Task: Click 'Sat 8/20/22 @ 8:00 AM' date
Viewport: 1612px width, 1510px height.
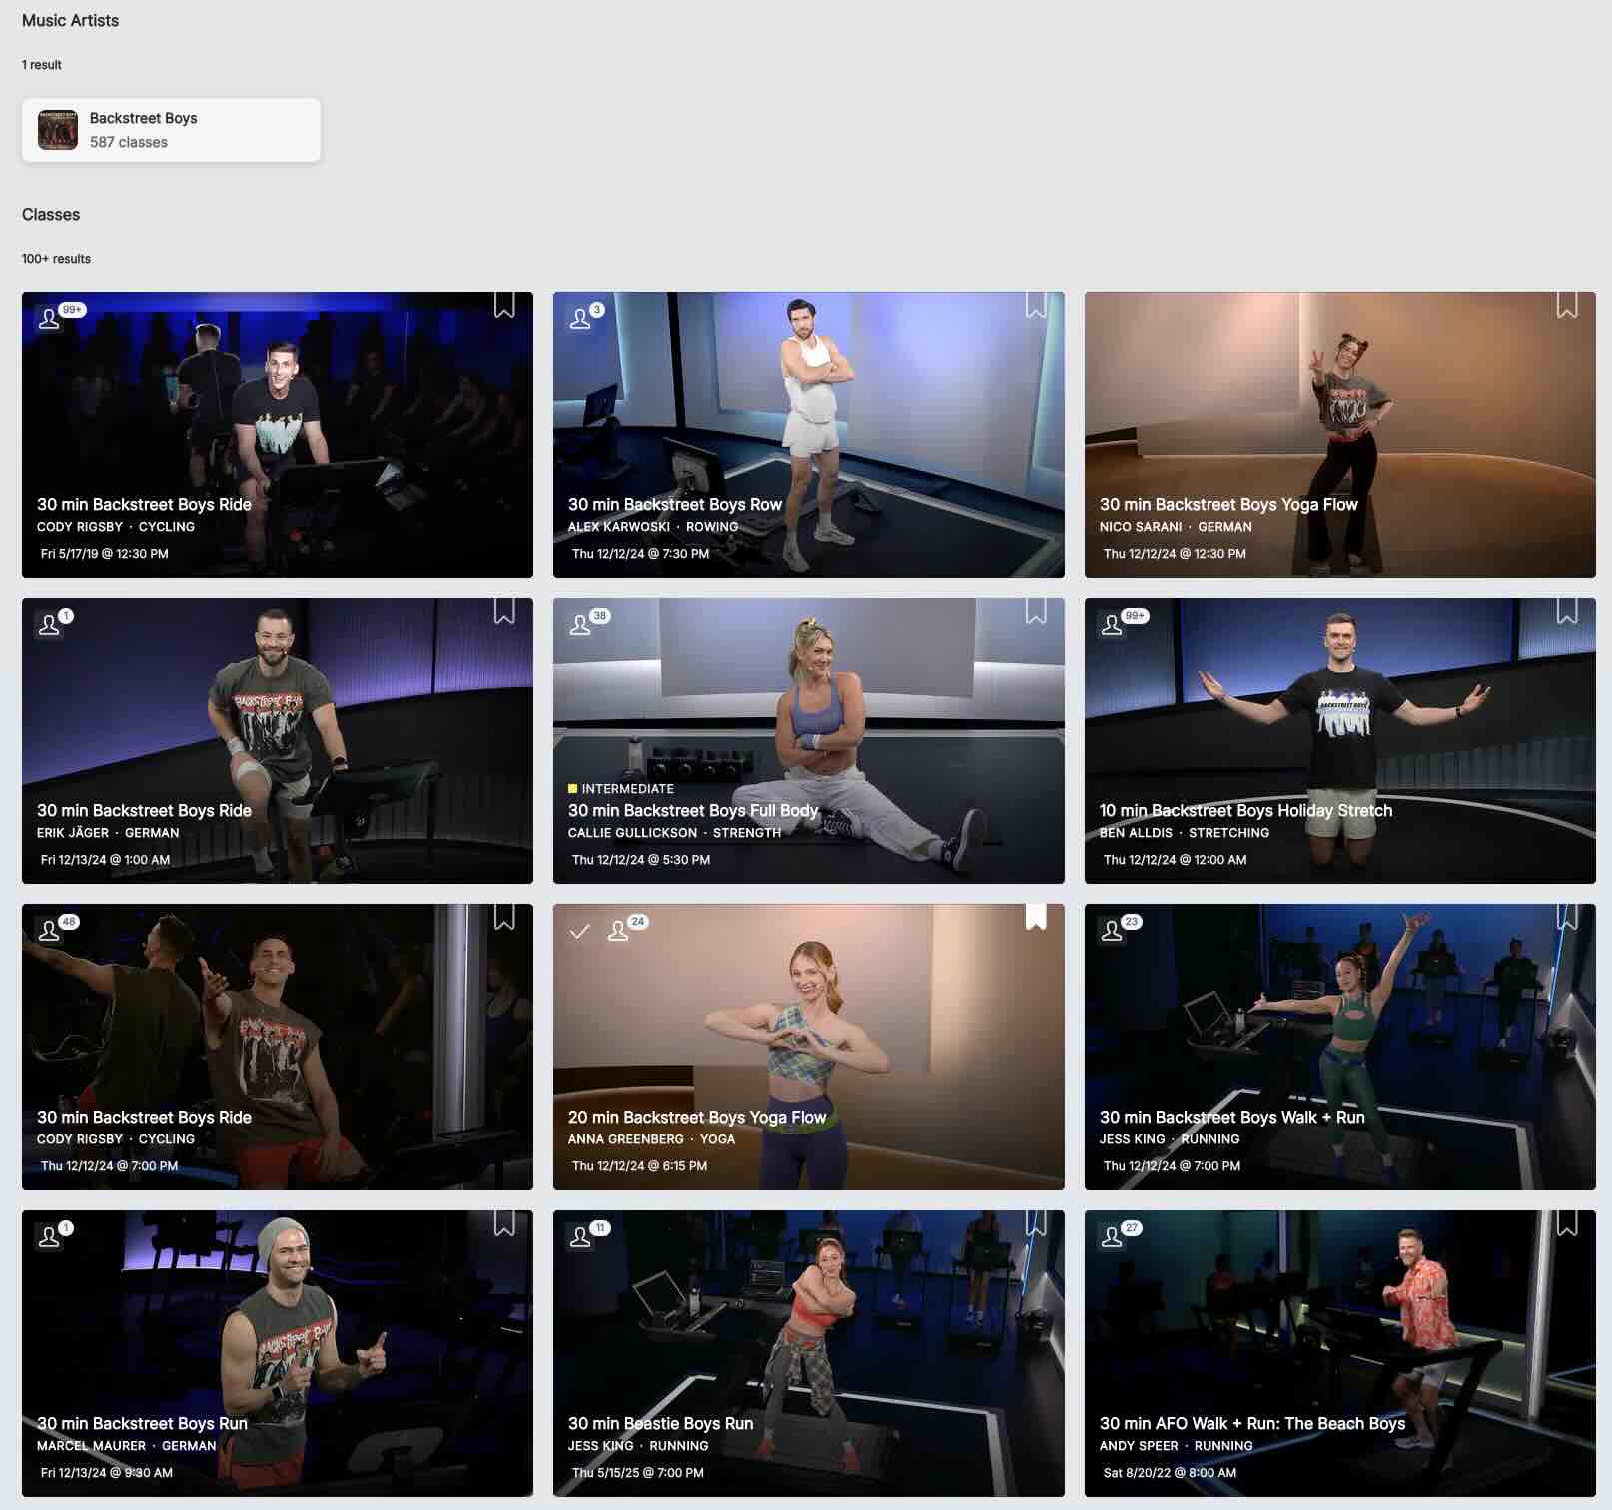Action: click(1170, 1472)
